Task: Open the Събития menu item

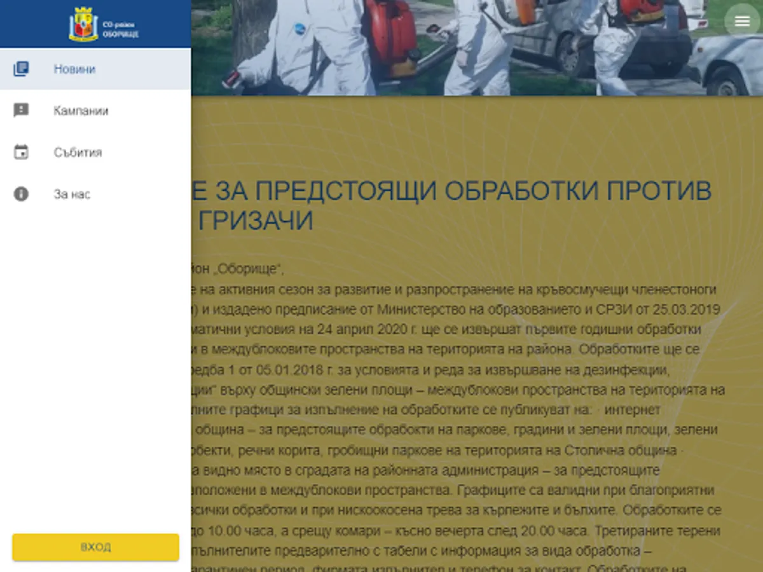Action: coord(95,153)
